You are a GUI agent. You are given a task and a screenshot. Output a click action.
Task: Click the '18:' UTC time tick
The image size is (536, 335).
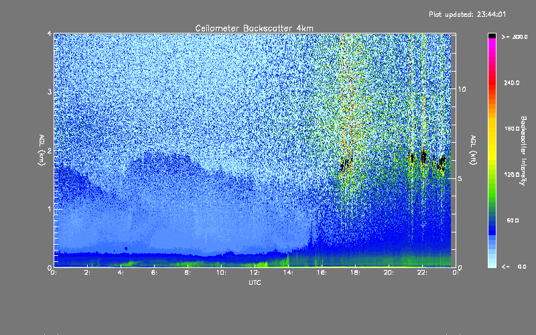355,273
